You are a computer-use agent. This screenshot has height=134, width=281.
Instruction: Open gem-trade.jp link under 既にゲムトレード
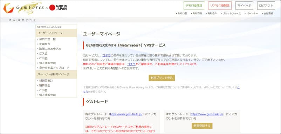[x=126, y=114]
